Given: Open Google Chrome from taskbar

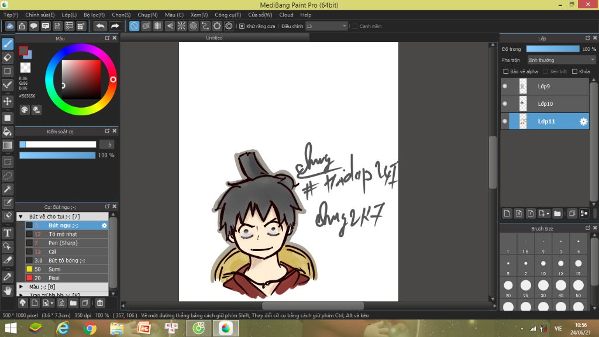Looking at the screenshot, I should point(89,328).
